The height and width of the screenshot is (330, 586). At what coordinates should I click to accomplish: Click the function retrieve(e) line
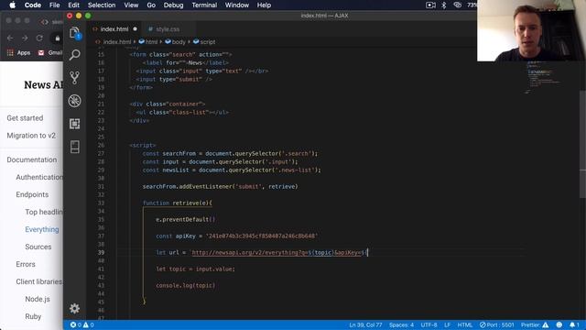tap(177, 203)
